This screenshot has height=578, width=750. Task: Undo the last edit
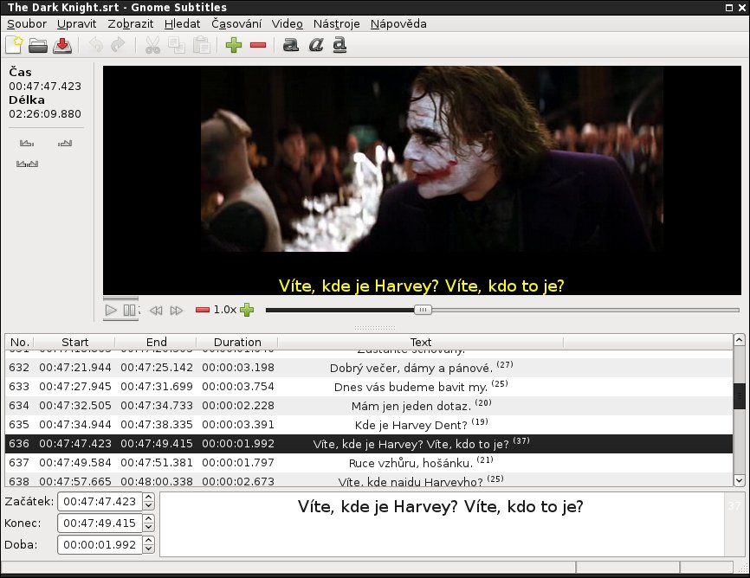click(x=96, y=45)
